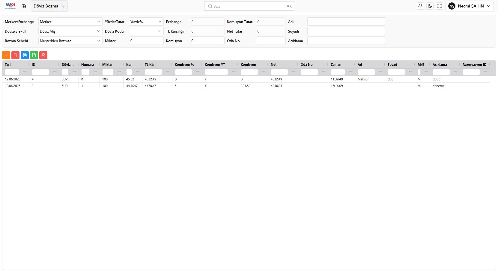Sort by the Zaman column header
The image size is (498, 272).
336,65
